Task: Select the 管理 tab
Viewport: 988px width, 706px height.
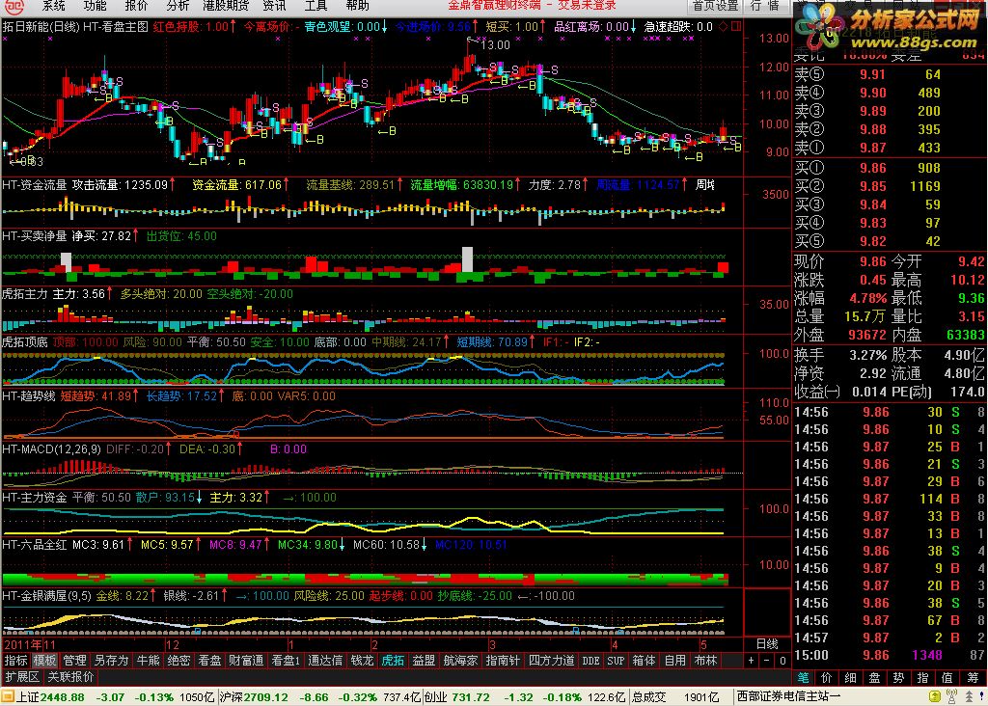Action: click(74, 660)
